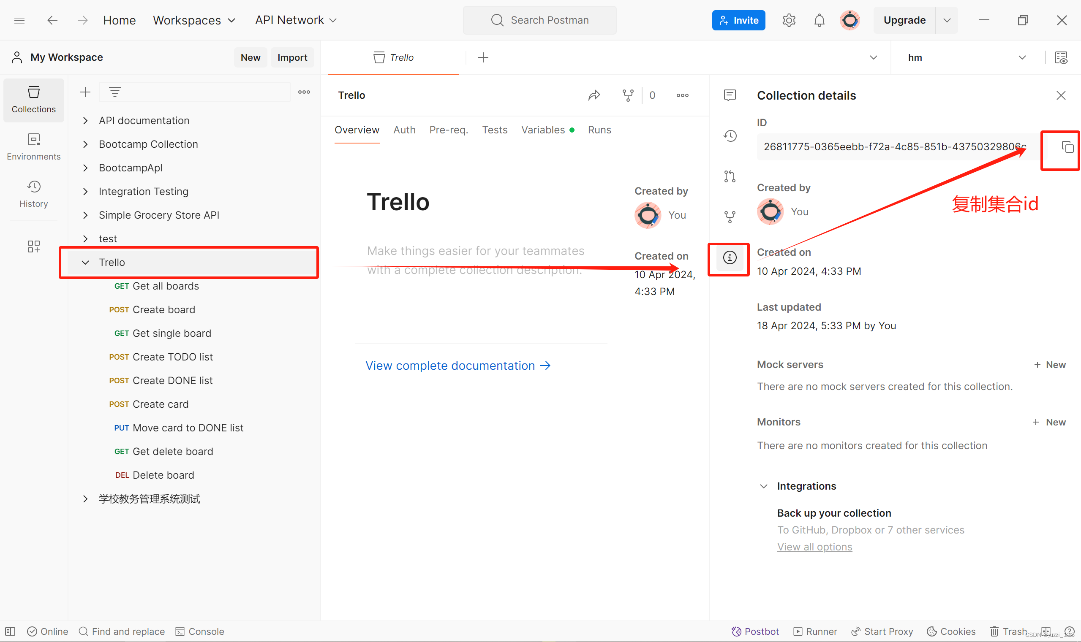Switch to the Auth tab
The width and height of the screenshot is (1081, 642).
[404, 130]
